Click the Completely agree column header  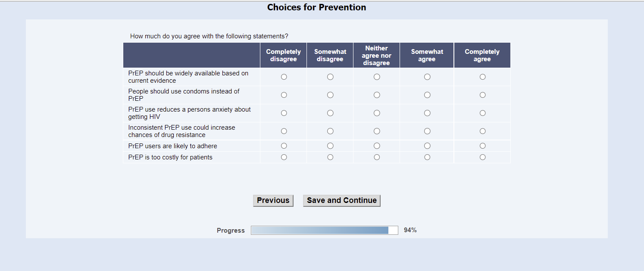[482, 55]
